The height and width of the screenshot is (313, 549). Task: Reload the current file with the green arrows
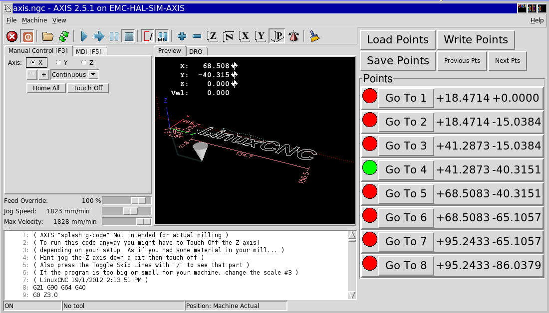tap(64, 36)
